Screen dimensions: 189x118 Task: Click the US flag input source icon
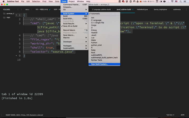176,1
